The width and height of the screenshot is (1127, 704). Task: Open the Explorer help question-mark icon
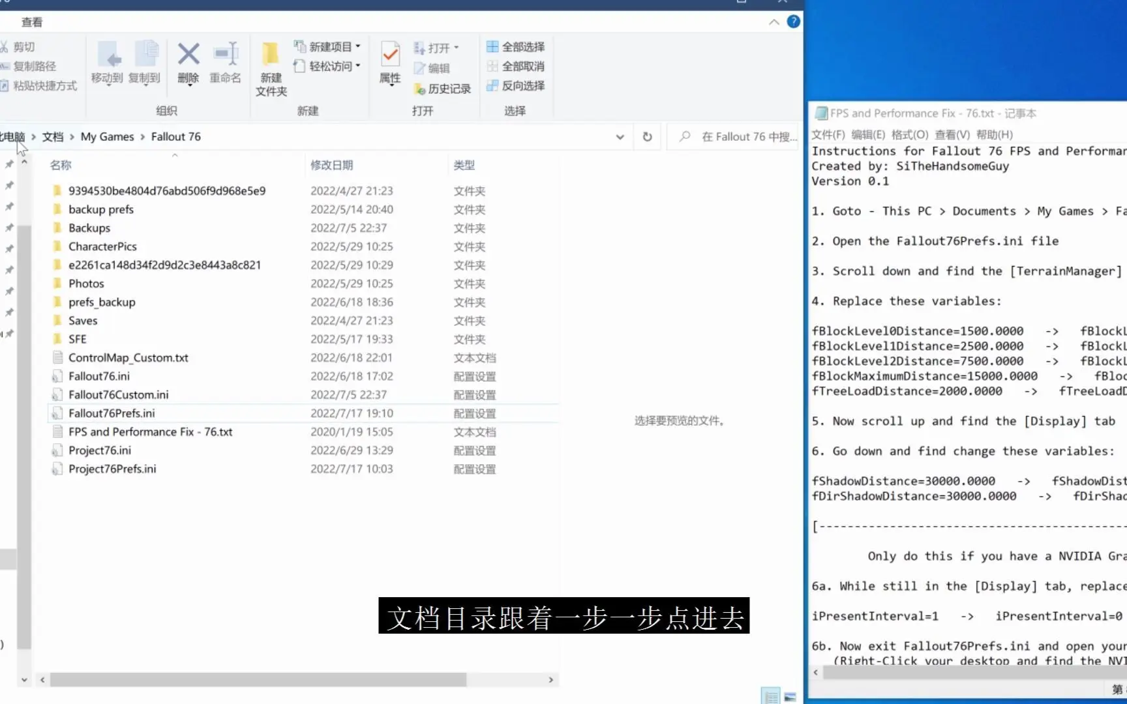(x=794, y=22)
